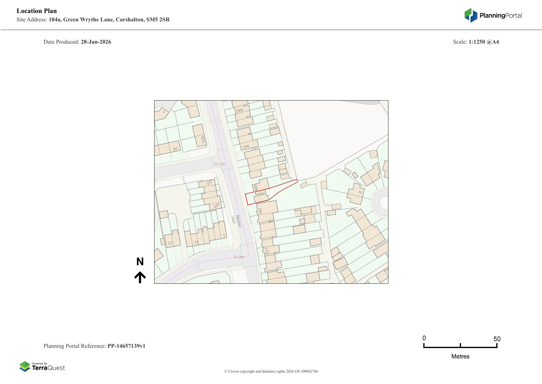This screenshot has width=542, height=384.
Task: Click the north arrow symbol
Action: tap(140, 277)
